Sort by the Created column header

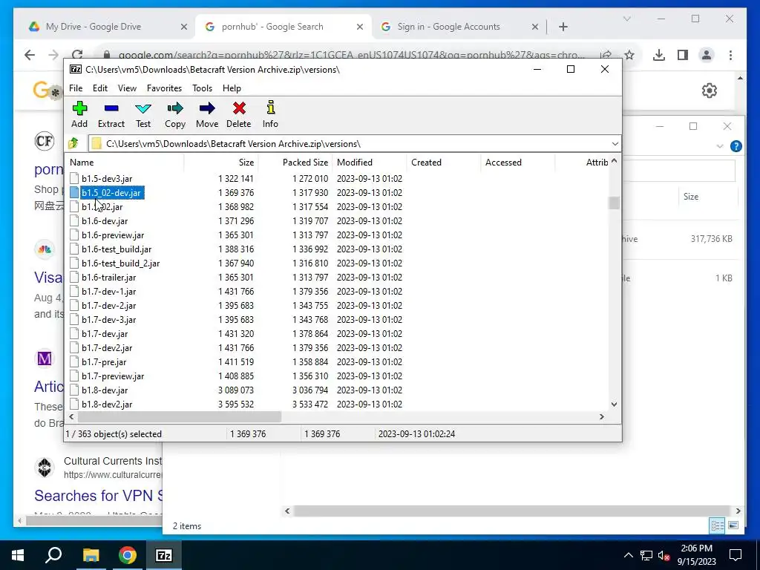(x=444, y=163)
